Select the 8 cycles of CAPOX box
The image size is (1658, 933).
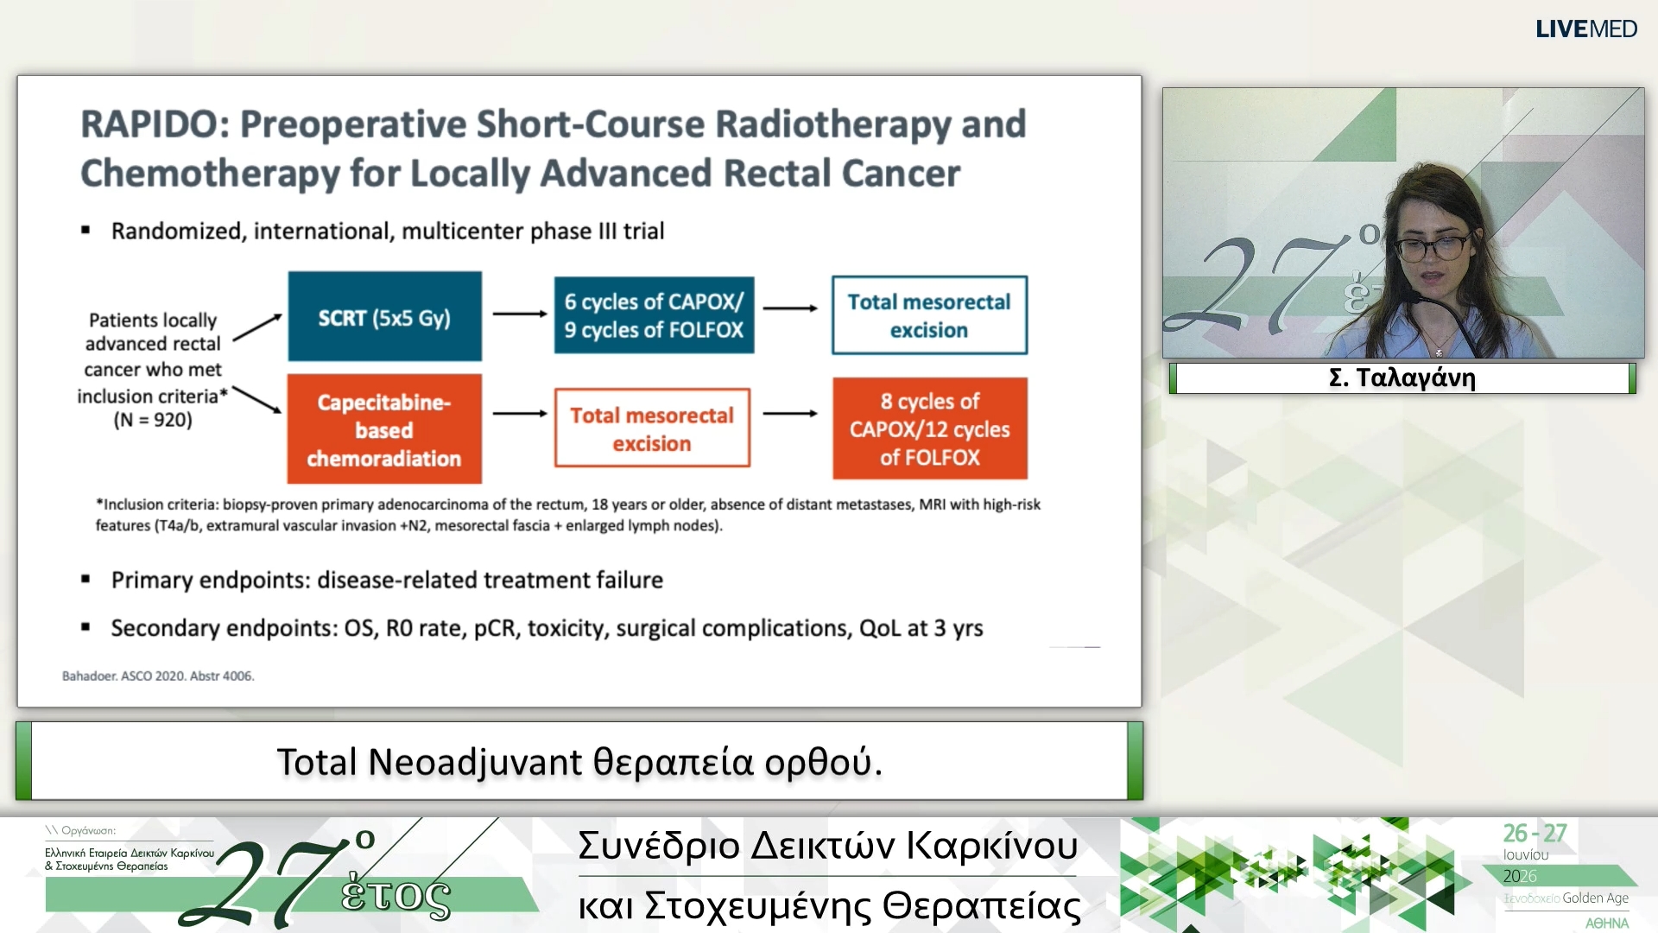click(929, 428)
